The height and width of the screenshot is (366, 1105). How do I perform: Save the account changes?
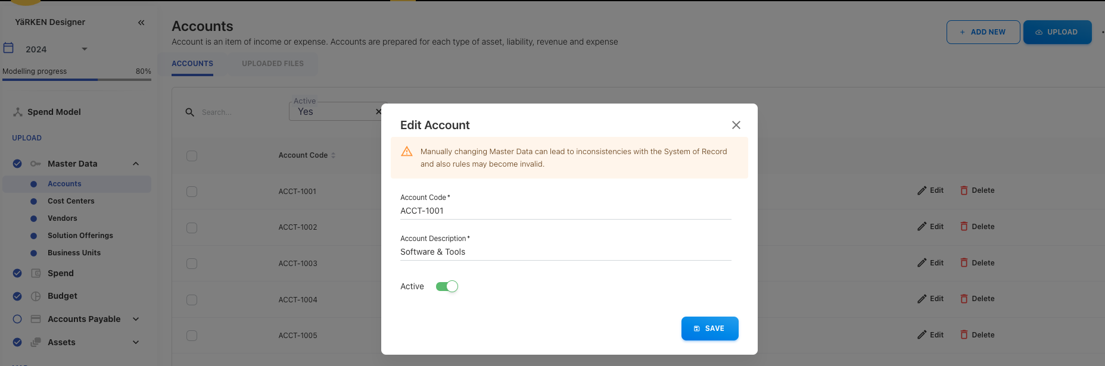709,329
